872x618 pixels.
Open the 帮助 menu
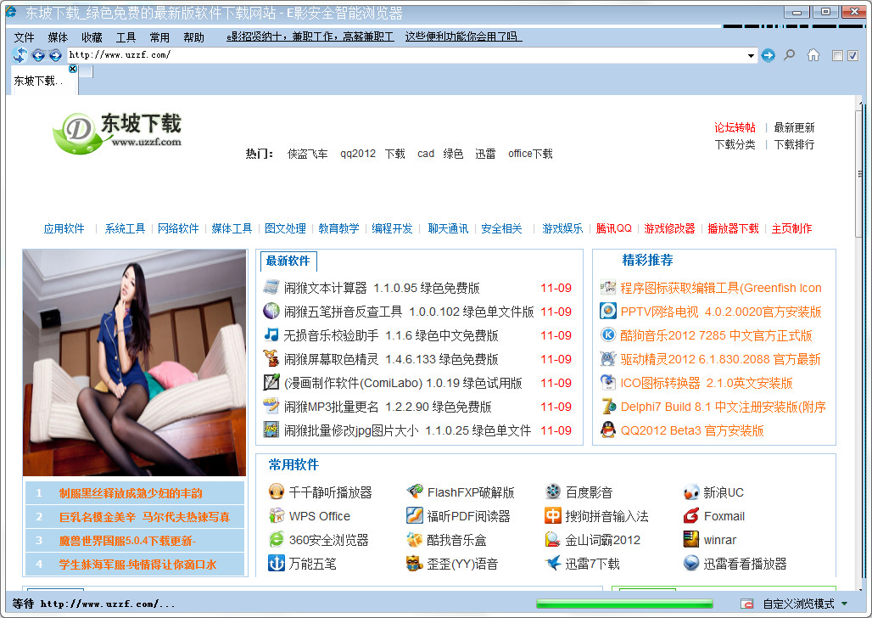(x=193, y=37)
